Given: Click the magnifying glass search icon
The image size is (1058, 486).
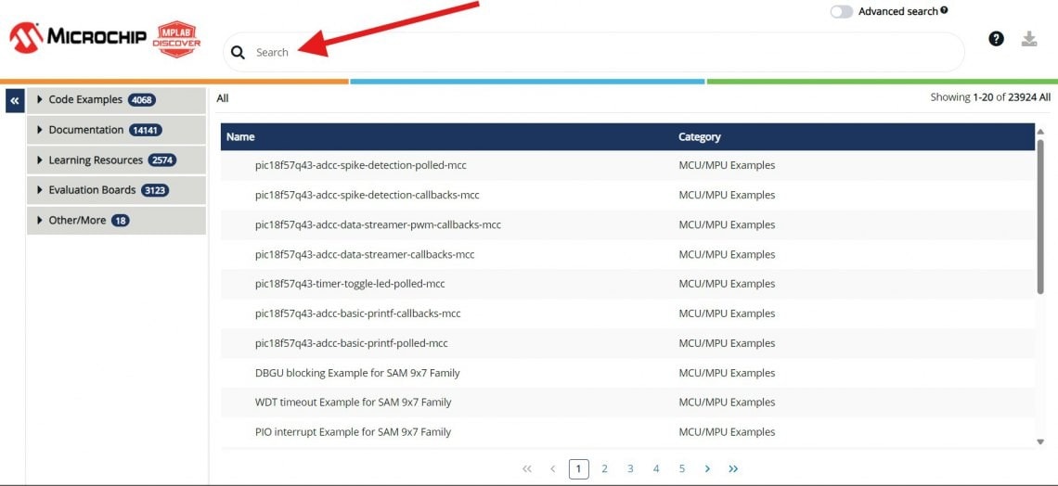Looking at the screenshot, I should 239,53.
